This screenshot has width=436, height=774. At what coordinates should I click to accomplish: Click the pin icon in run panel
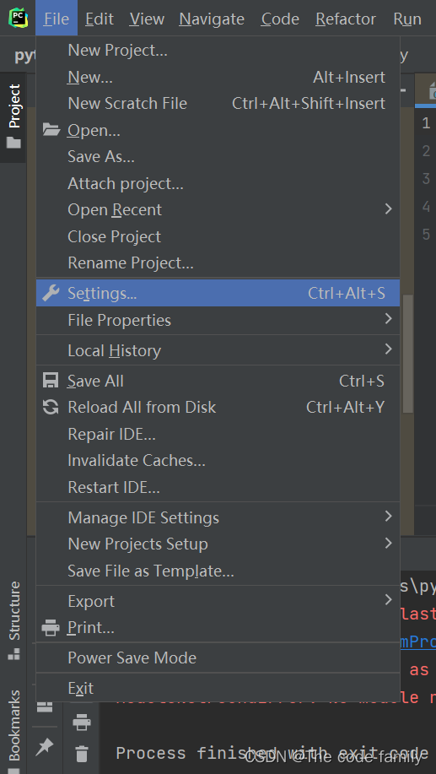point(45,747)
